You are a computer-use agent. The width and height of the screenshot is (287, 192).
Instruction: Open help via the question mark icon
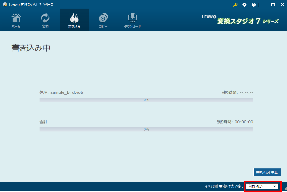pyautogui.click(x=254, y=5)
